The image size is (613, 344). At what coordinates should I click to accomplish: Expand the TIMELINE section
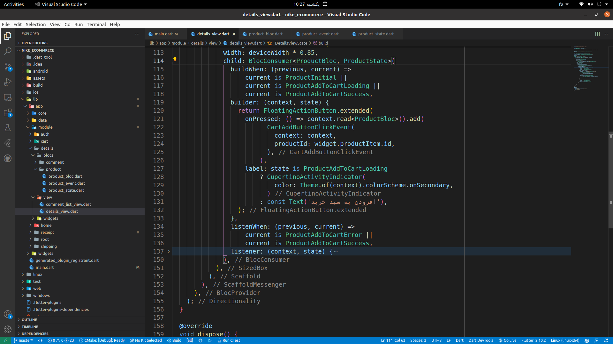coord(80,327)
